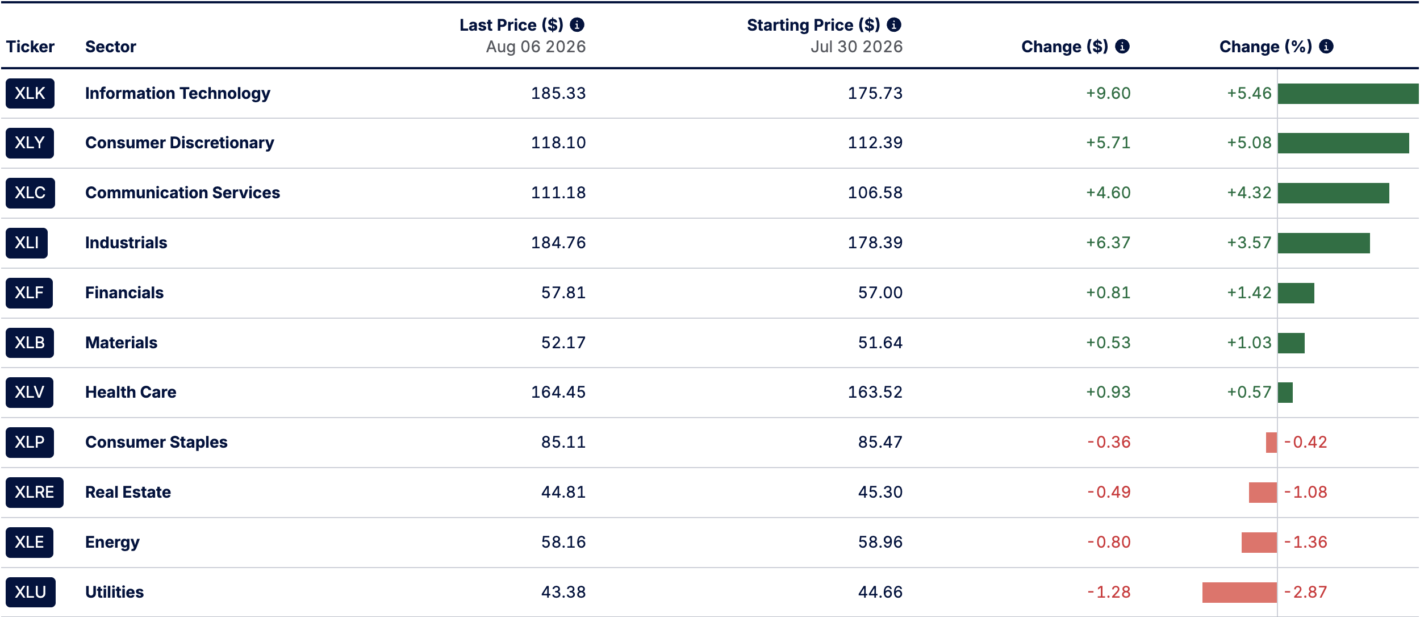1420x617 pixels.
Task: Select the Health Care sector name
Action: pyautogui.click(x=131, y=392)
